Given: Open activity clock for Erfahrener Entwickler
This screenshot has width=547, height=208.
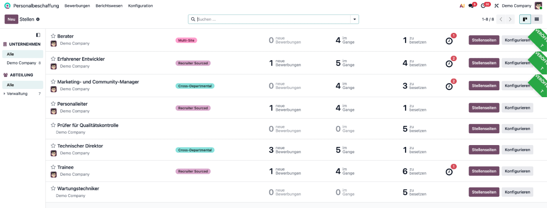Looking at the screenshot, I should point(449,63).
